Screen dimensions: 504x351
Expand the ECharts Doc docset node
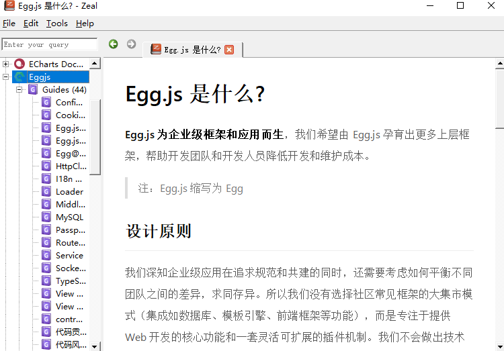[5, 64]
